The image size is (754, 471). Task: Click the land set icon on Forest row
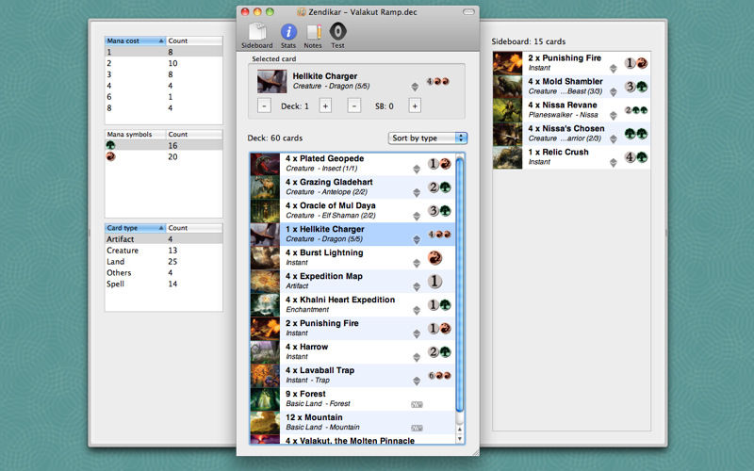(417, 405)
